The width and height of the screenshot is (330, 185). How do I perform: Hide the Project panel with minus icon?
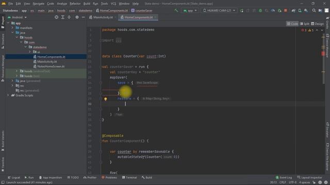(x=84, y=17)
